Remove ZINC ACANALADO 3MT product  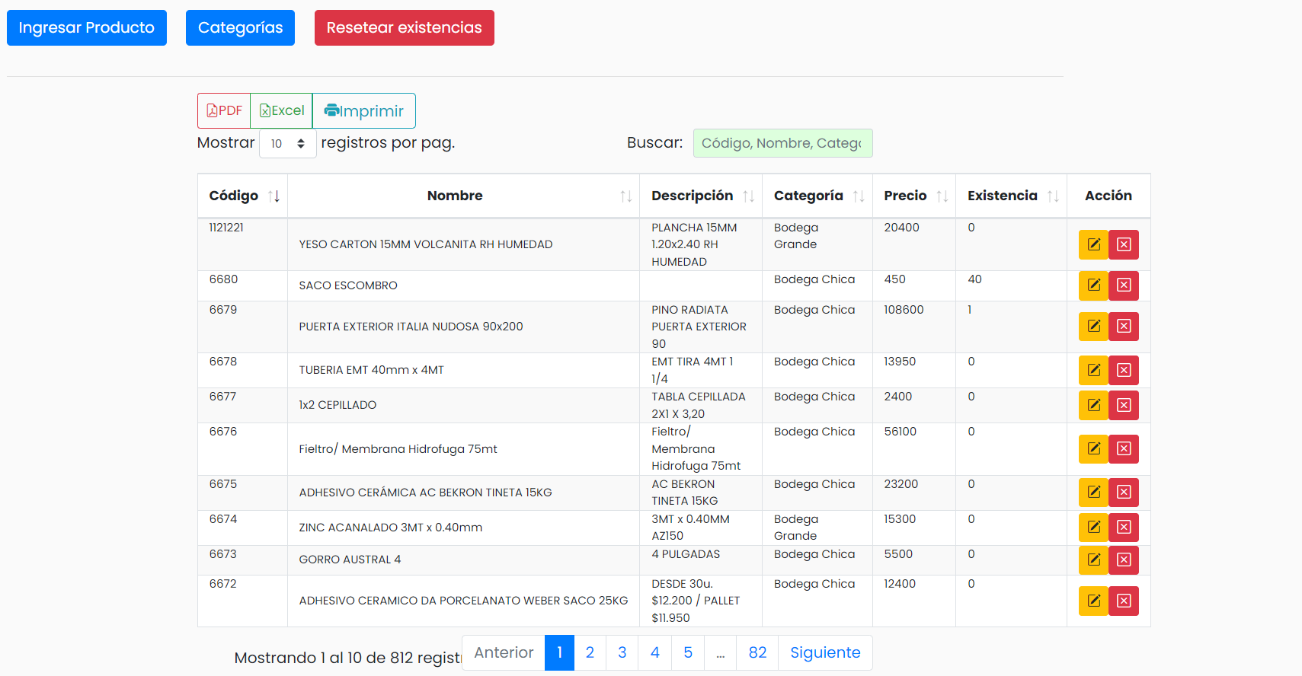pyautogui.click(x=1124, y=528)
